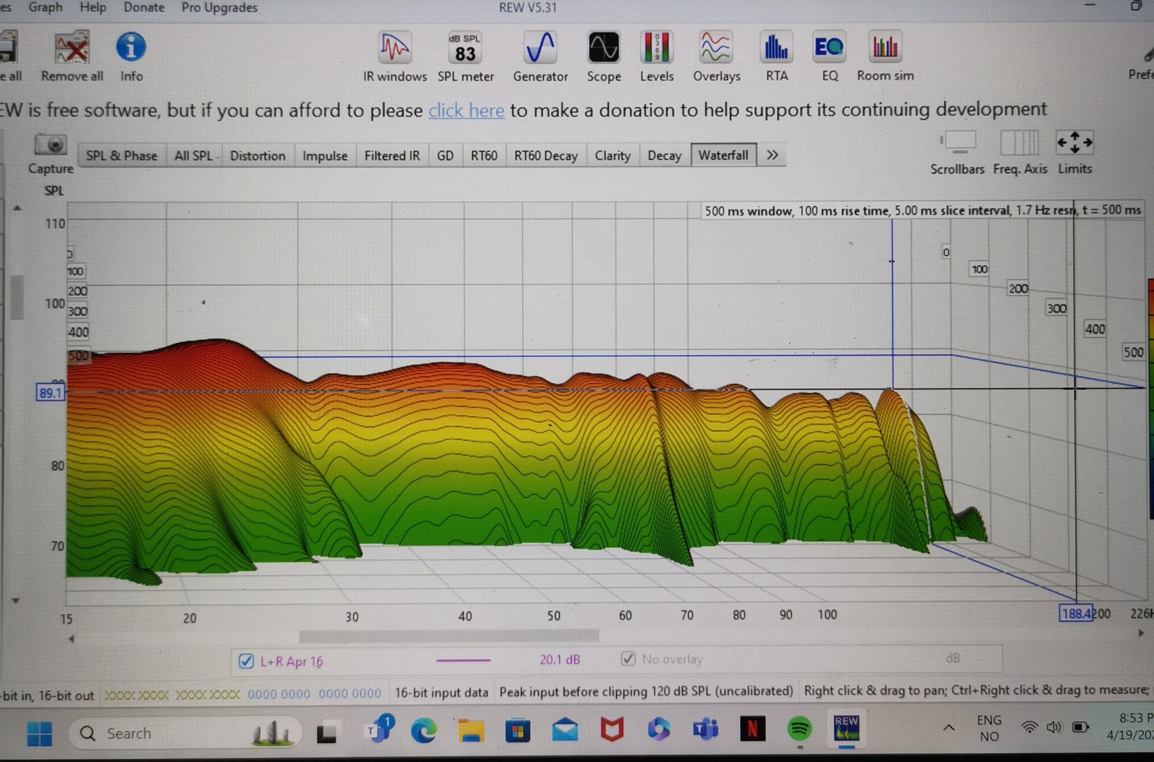Image resolution: width=1154 pixels, height=762 pixels.
Task: Launch the signal Generator
Action: pyautogui.click(x=540, y=56)
